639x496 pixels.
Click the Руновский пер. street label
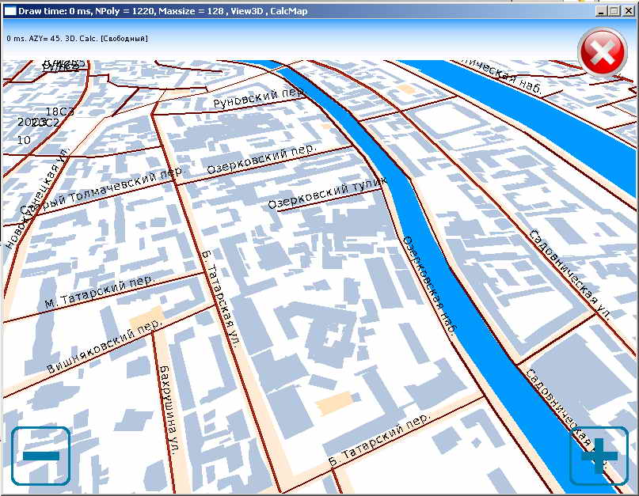(259, 99)
